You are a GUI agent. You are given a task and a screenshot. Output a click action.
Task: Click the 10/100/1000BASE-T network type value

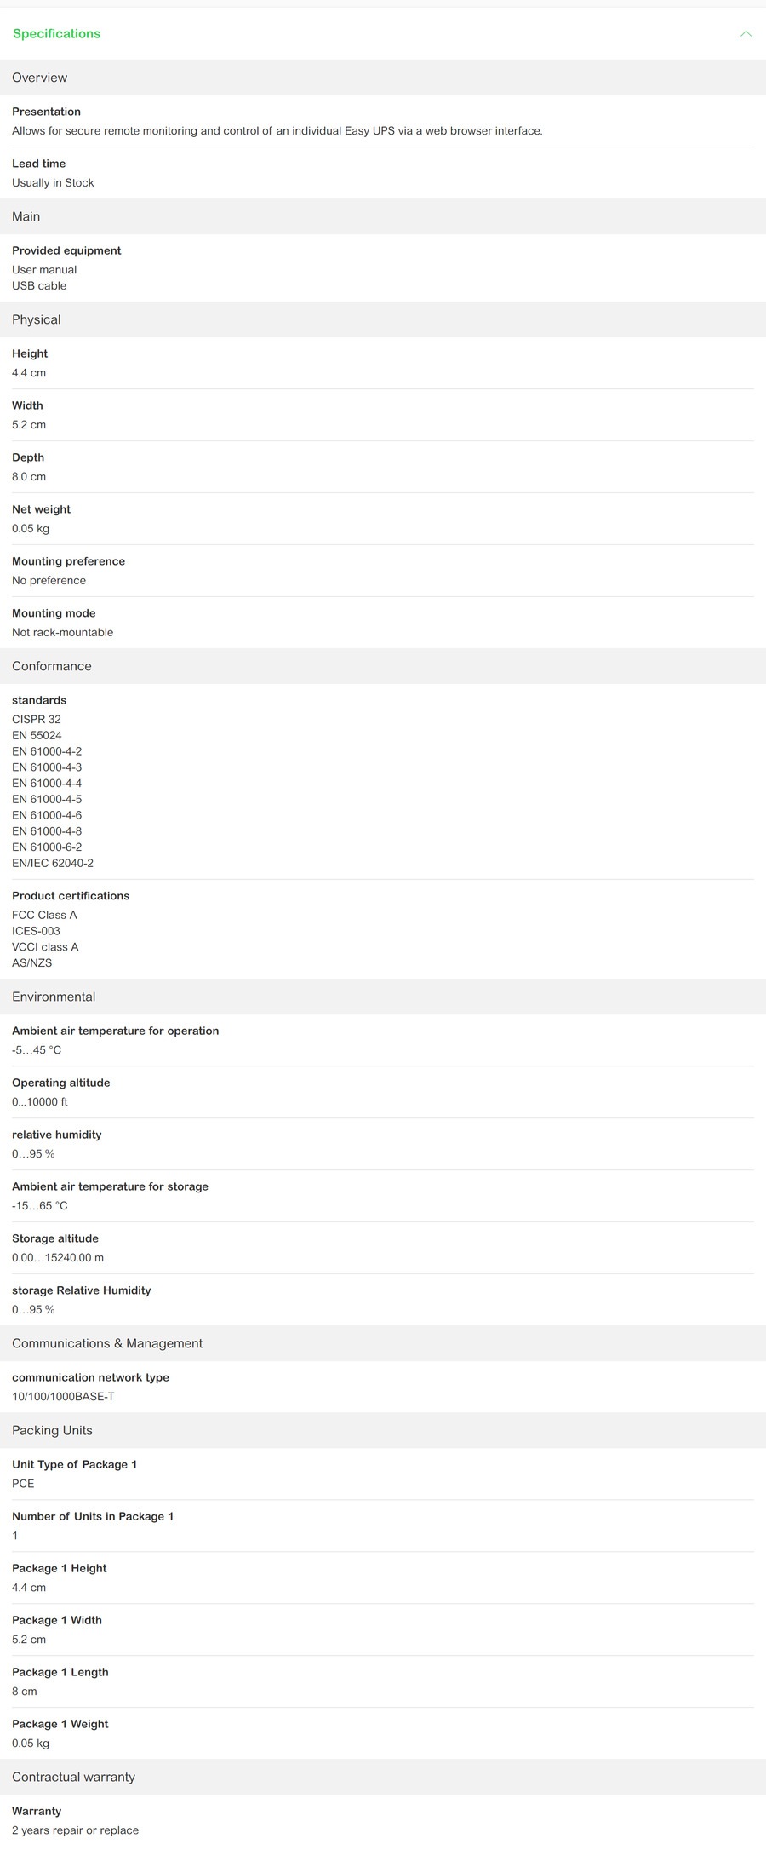coord(63,1396)
